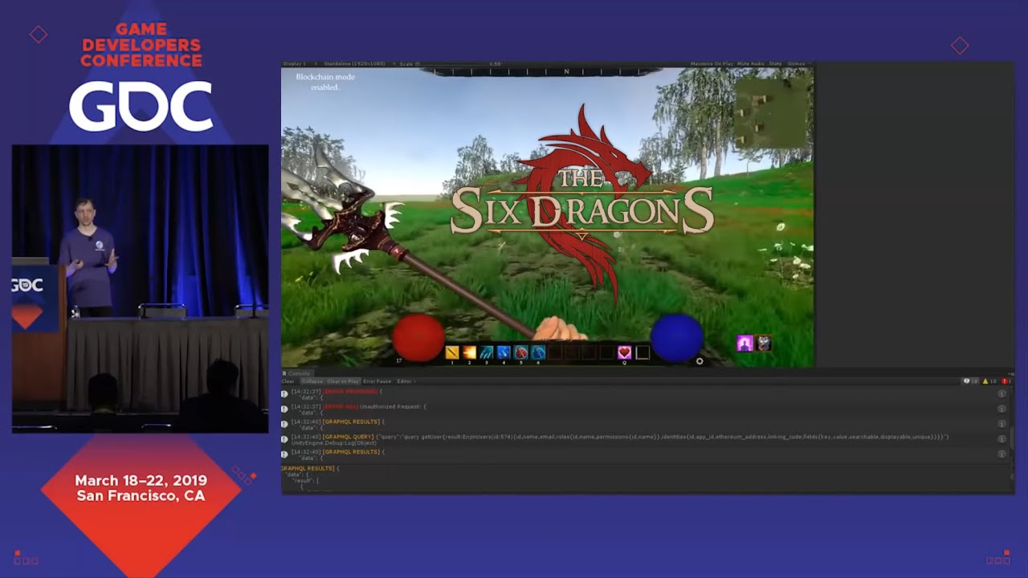Toggle Error Pause in the console
Image resolution: width=1028 pixels, height=578 pixels.
[377, 381]
